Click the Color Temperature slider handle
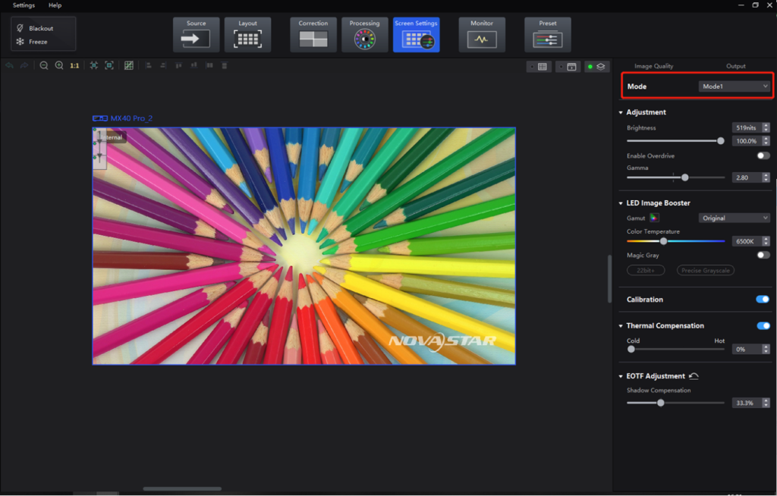The height and width of the screenshot is (496, 777). (x=663, y=241)
